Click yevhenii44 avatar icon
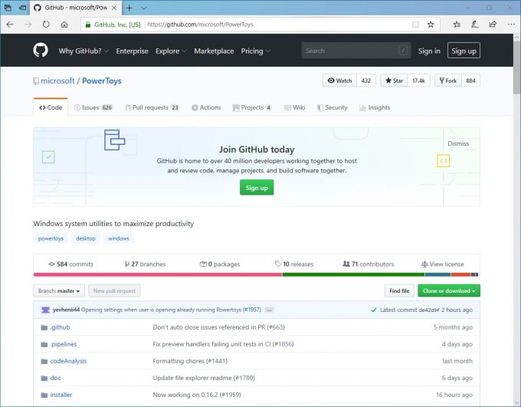Image resolution: width=521 pixels, height=407 pixels. 45,310
